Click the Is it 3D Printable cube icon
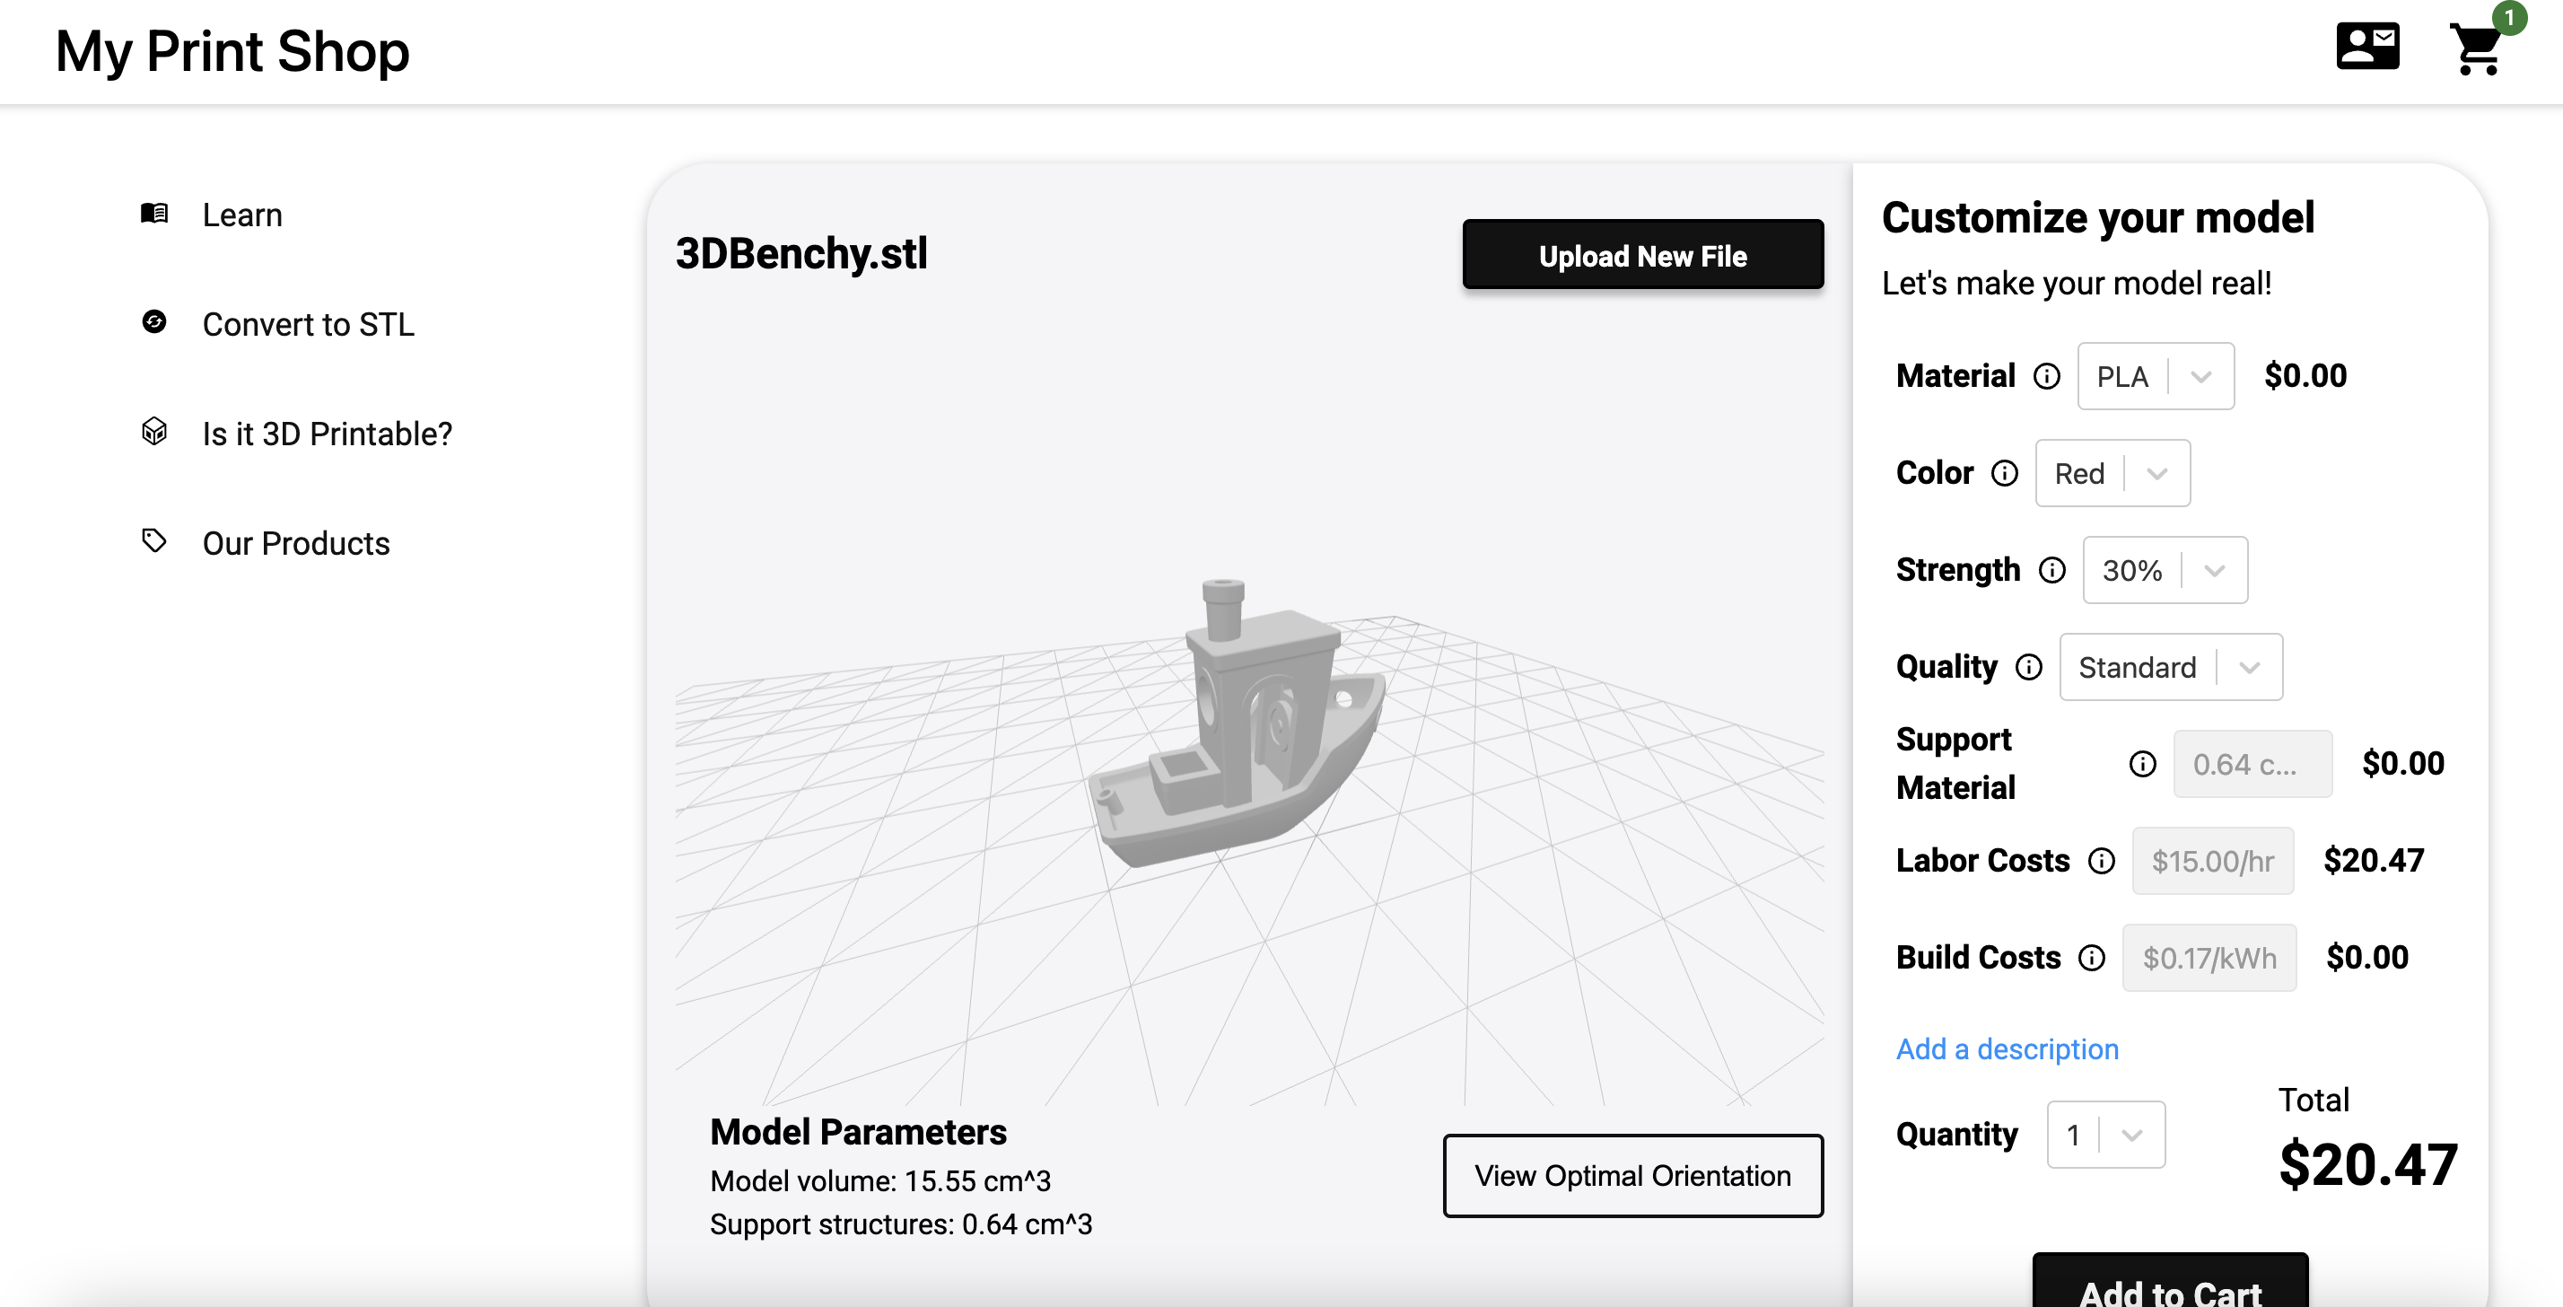 tap(154, 433)
